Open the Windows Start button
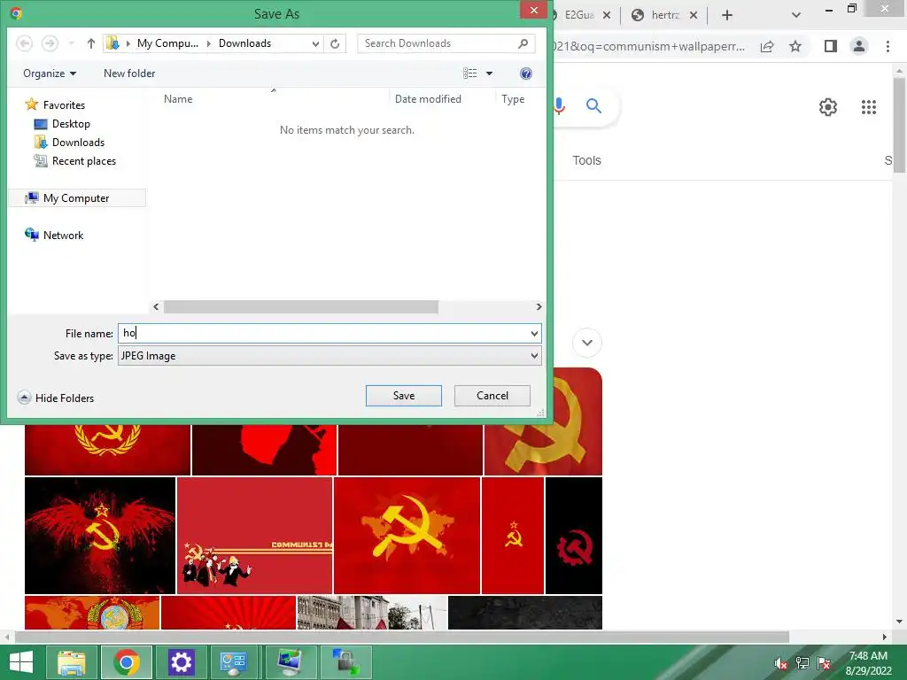This screenshot has width=907, height=680. click(21, 662)
